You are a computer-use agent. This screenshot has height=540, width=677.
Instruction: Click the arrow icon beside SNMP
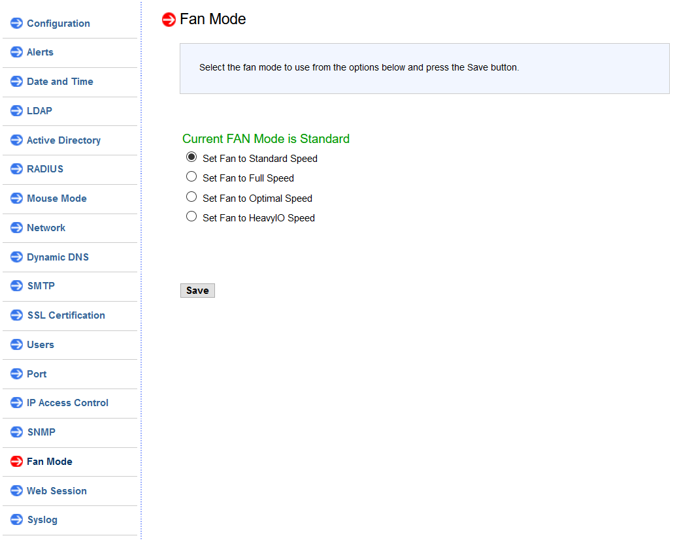16,432
